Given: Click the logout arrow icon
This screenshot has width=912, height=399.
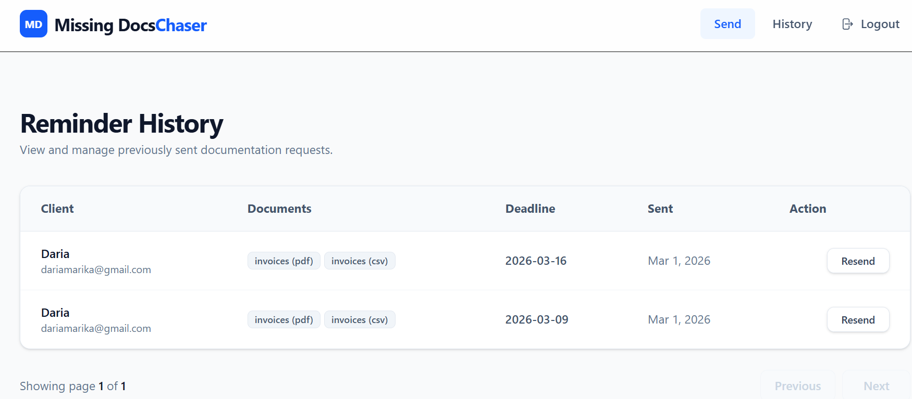Looking at the screenshot, I should tap(847, 24).
